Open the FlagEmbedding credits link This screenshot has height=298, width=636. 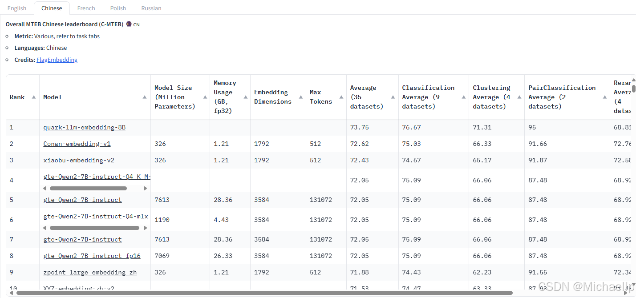[x=57, y=60]
